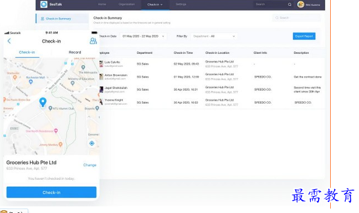Click Luis Calvillo's avatar thumbnail

pos(101,64)
